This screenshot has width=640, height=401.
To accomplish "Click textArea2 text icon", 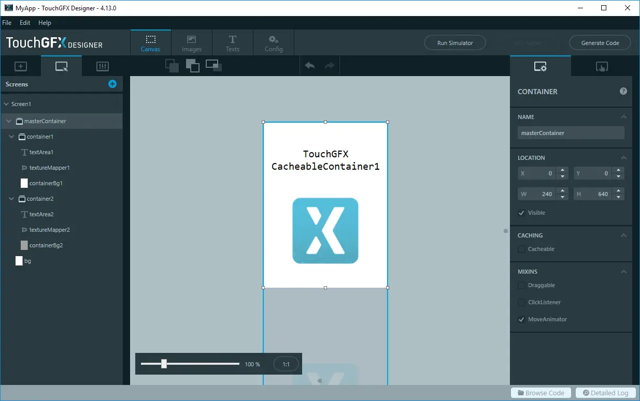I will coord(24,214).
